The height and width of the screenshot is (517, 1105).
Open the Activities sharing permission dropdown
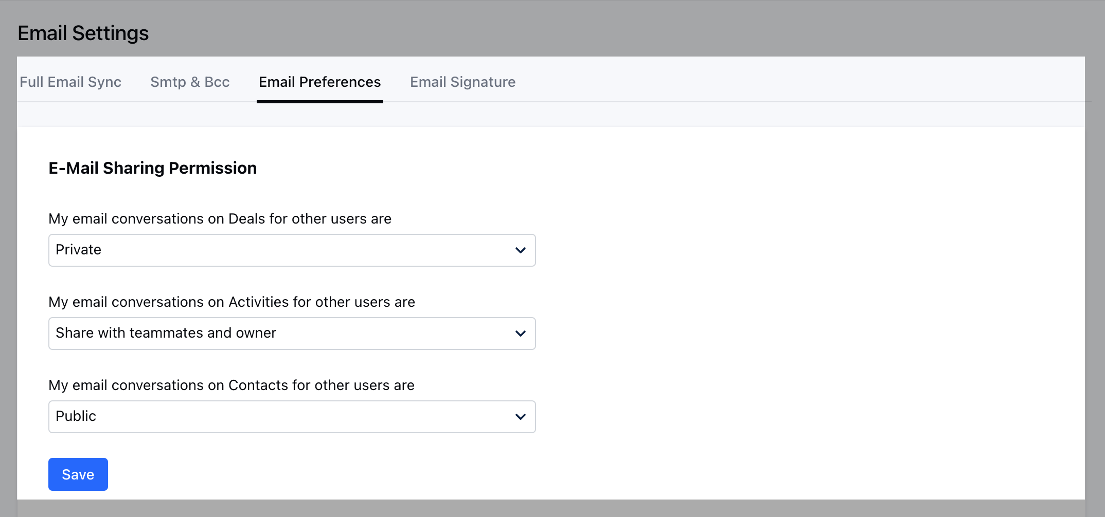tap(292, 334)
